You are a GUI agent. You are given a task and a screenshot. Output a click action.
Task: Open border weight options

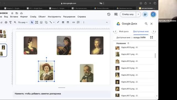63,22
